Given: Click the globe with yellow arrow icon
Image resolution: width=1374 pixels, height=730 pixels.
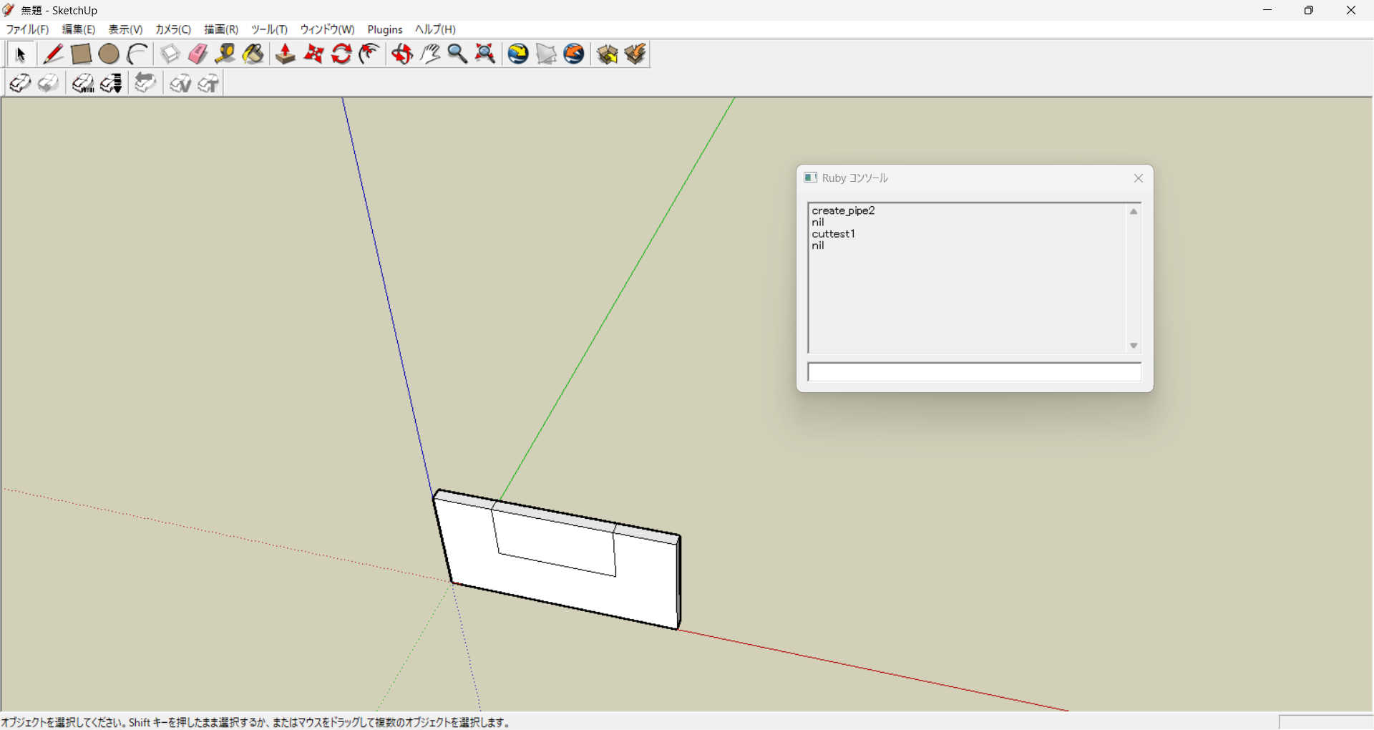Looking at the screenshot, I should tap(518, 54).
